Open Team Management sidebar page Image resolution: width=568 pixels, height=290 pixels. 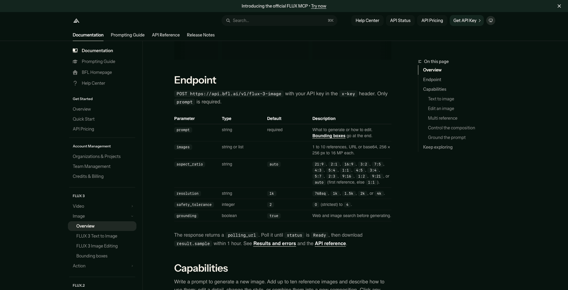click(91, 166)
